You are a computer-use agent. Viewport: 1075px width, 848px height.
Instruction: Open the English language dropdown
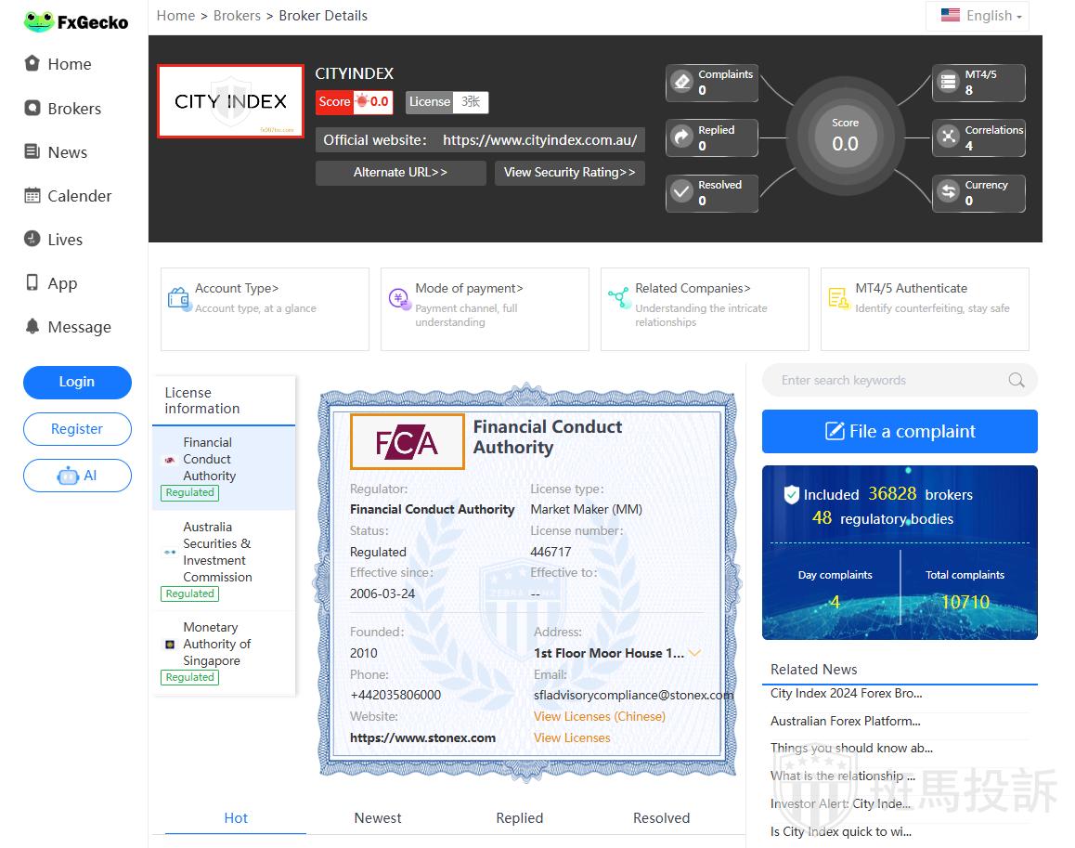[x=979, y=16]
